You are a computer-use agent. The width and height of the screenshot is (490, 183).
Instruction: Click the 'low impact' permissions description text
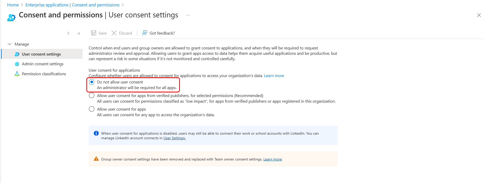216,101
